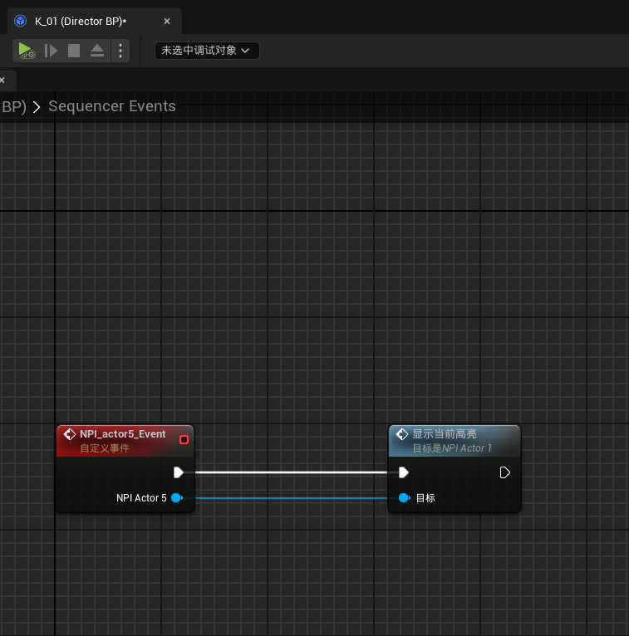Screen dimensions: 629x636
Task: Open play options three-dot menu
Action: point(120,51)
